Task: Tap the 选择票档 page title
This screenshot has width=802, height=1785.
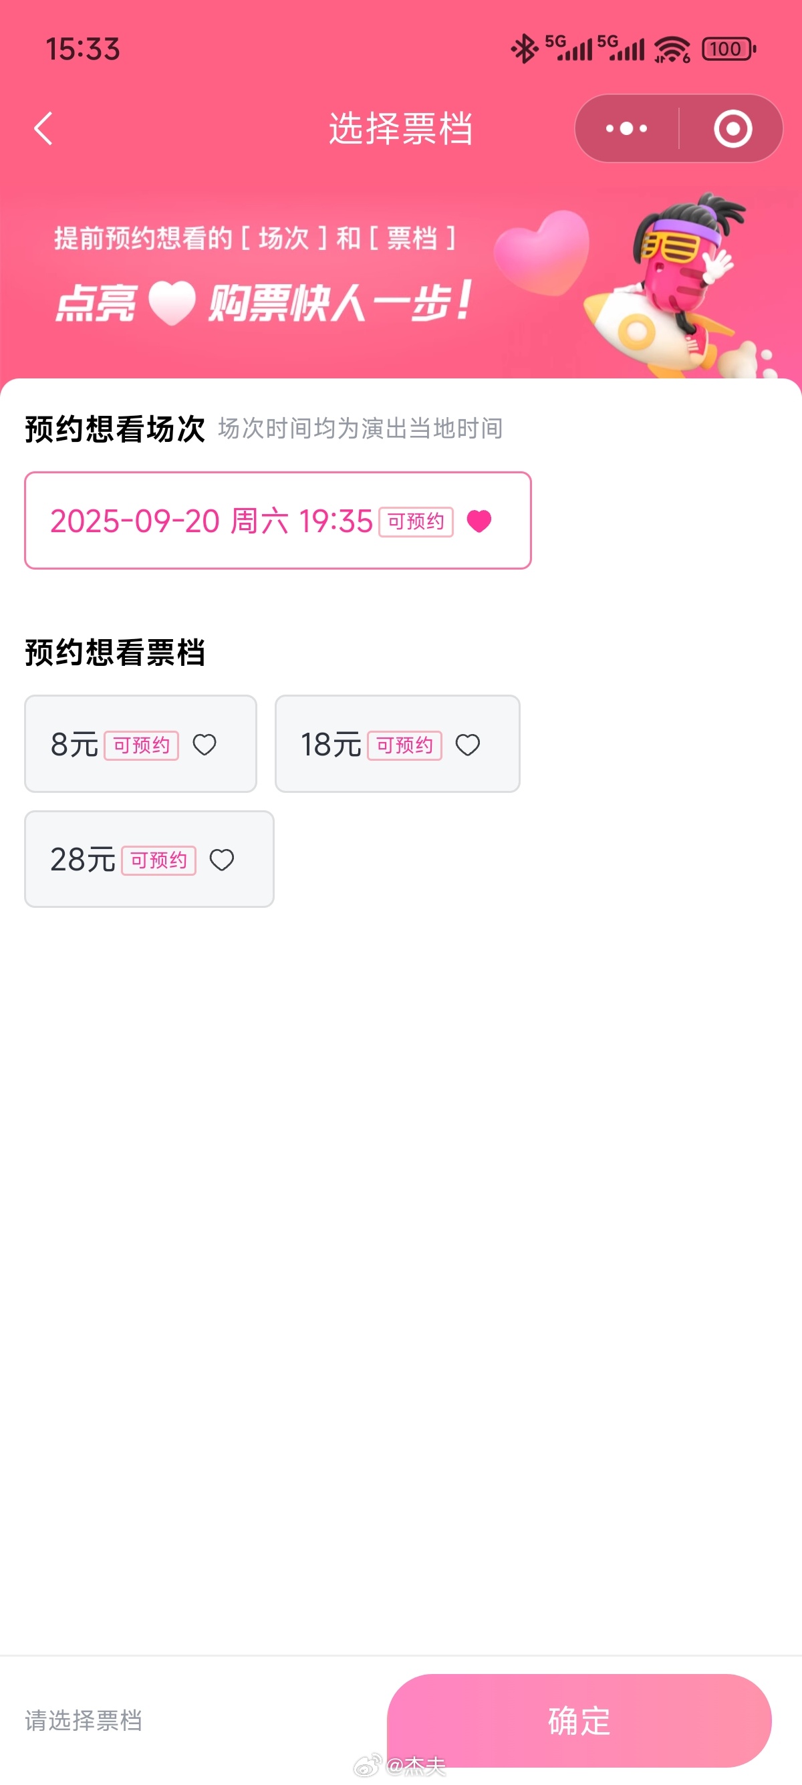Action: coord(401,129)
